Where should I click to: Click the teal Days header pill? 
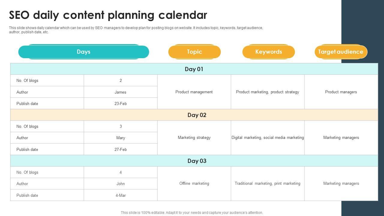click(83, 52)
